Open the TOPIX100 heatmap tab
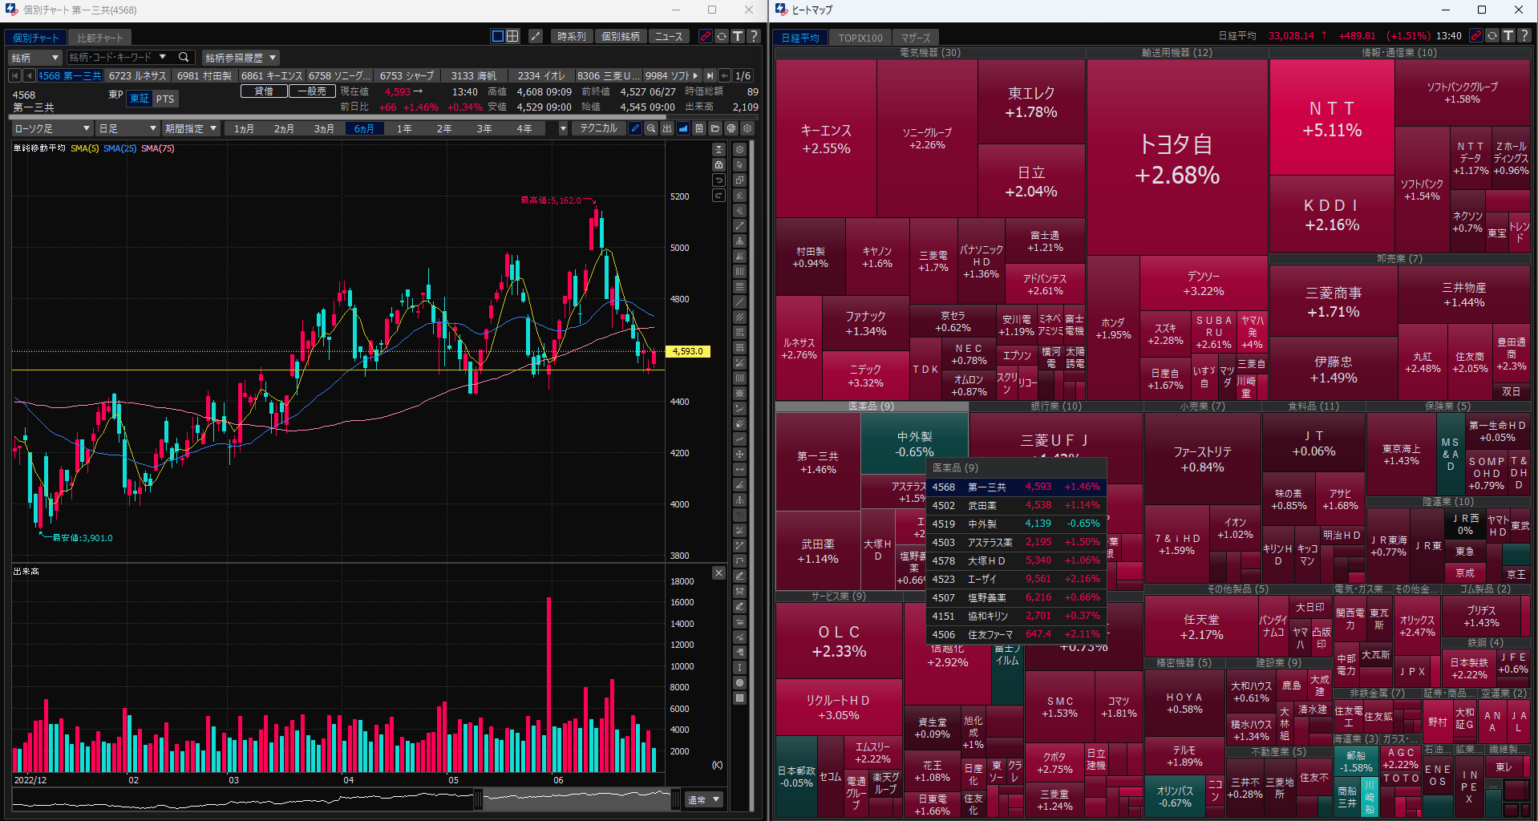 (x=860, y=38)
